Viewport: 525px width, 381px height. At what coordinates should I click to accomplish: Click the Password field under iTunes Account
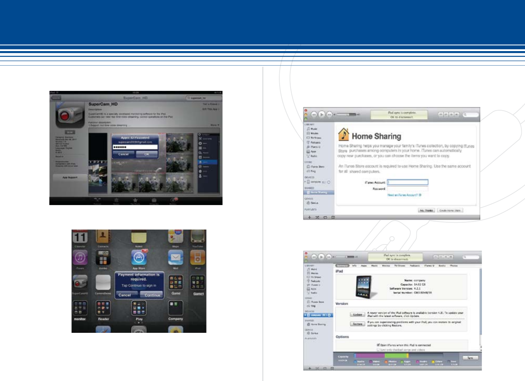point(408,189)
